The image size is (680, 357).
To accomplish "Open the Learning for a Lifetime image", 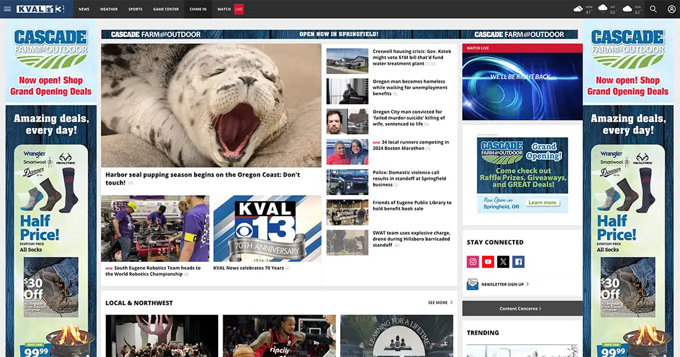I will coord(397,336).
